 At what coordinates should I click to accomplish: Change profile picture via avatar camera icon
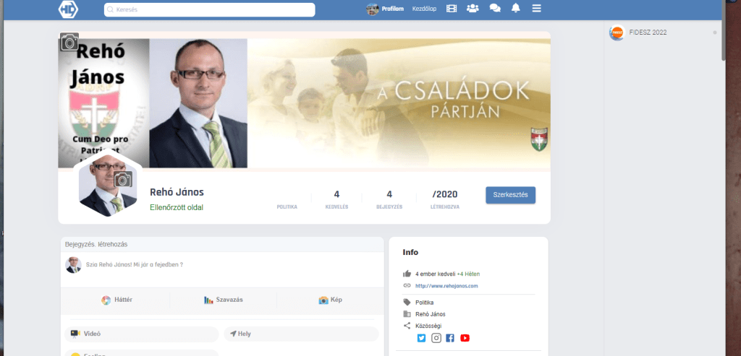123,179
